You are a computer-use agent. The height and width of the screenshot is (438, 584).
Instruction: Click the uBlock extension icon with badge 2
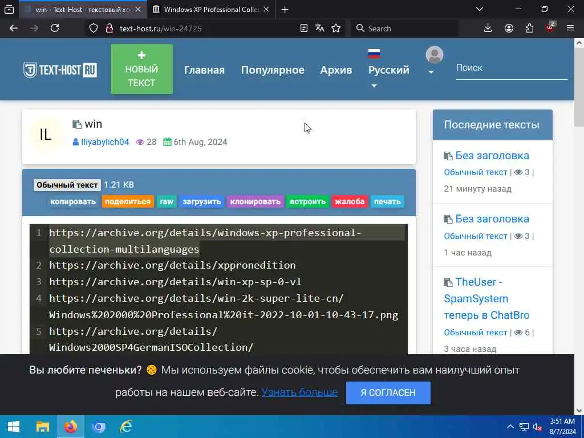550,27
